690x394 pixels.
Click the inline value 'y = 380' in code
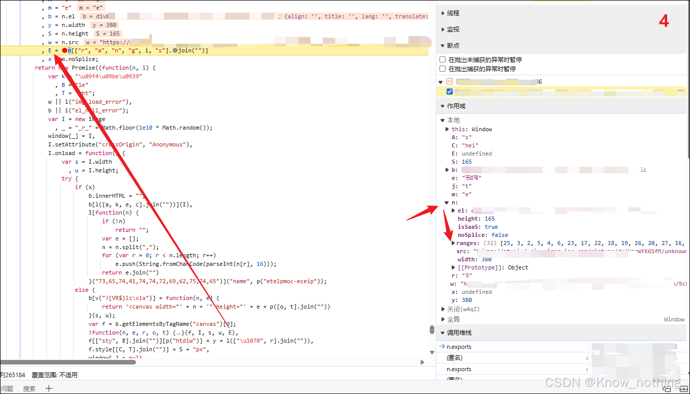click(x=104, y=25)
